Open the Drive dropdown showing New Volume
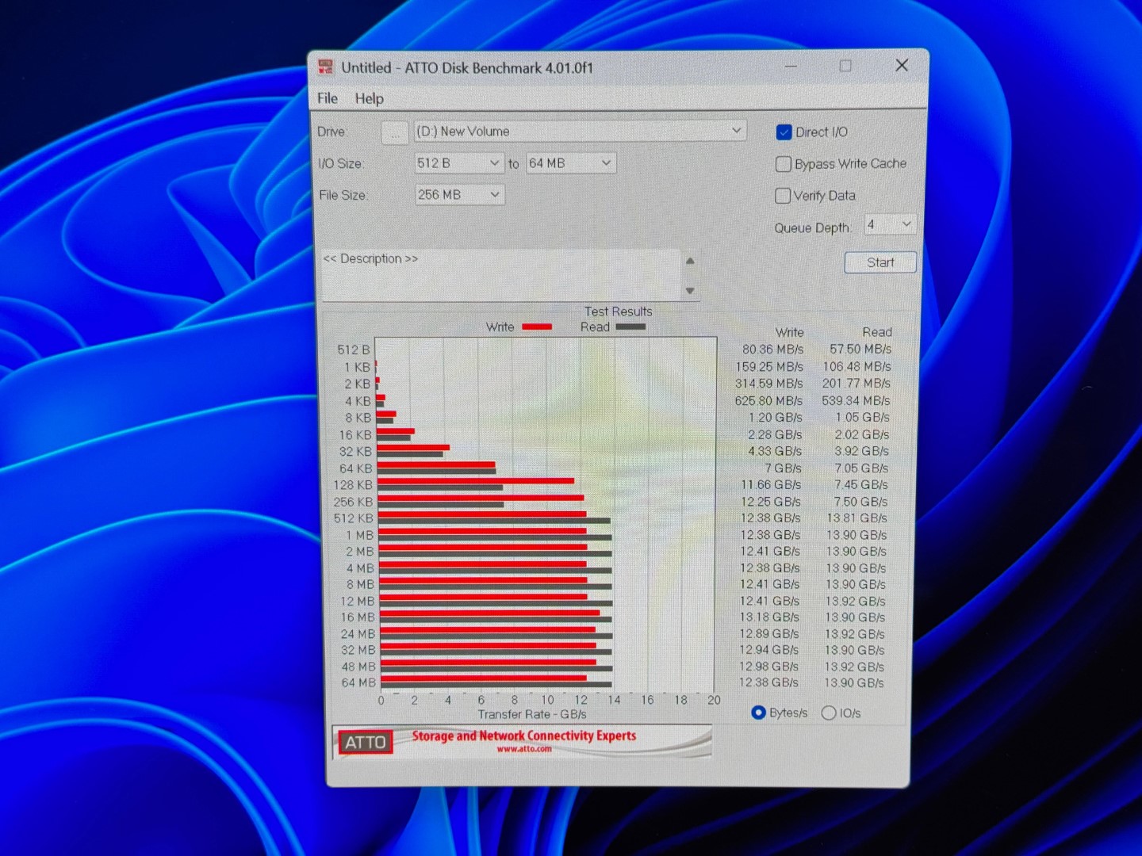This screenshot has width=1142, height=856. [x=579, y=131]
